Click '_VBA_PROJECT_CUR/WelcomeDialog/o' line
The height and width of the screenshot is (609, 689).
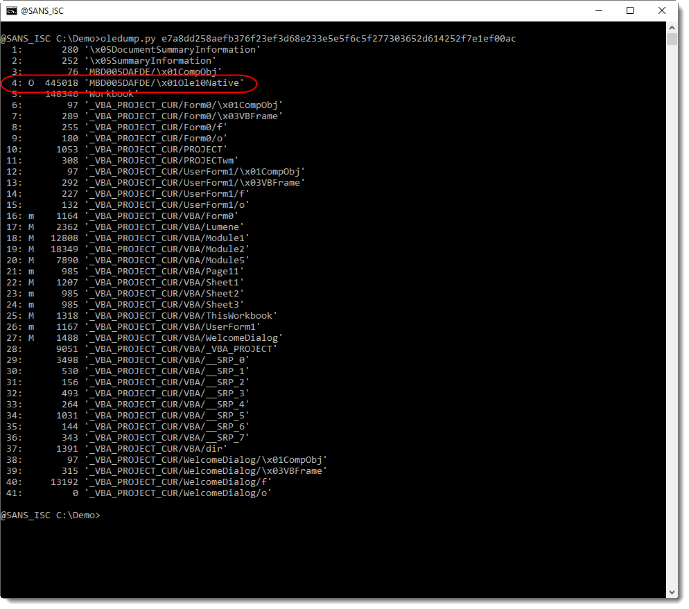pos(139,493)
